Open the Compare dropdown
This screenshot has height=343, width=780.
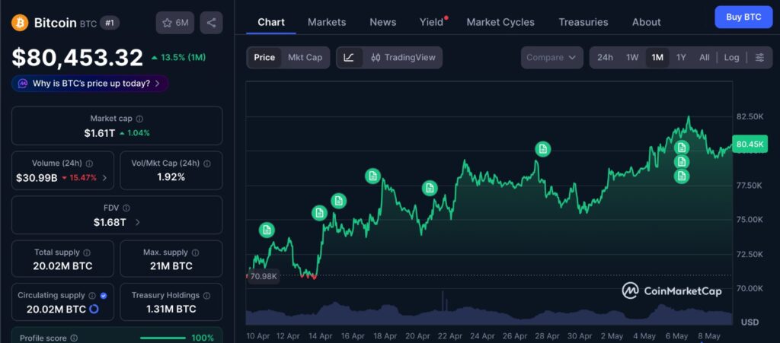[x=551, y=58]
